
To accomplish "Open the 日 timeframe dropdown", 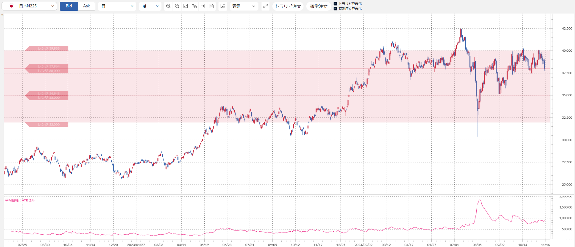I will (x=117, y=6).
